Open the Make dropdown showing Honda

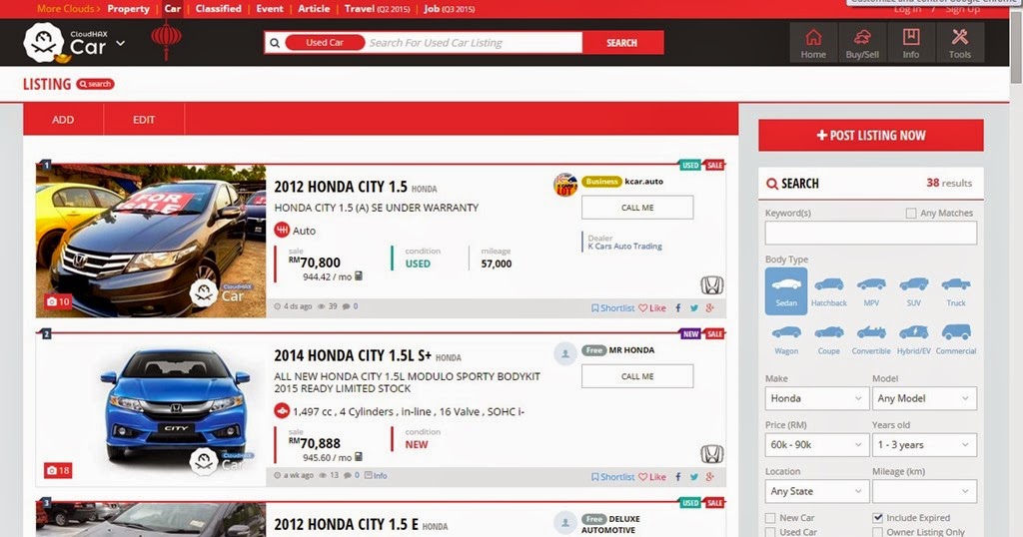click(817, 398)
